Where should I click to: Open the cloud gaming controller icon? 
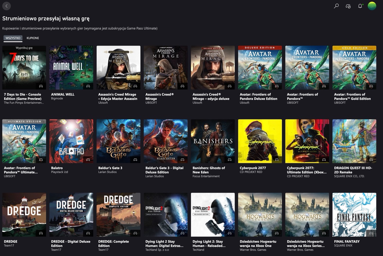(348, 6)
